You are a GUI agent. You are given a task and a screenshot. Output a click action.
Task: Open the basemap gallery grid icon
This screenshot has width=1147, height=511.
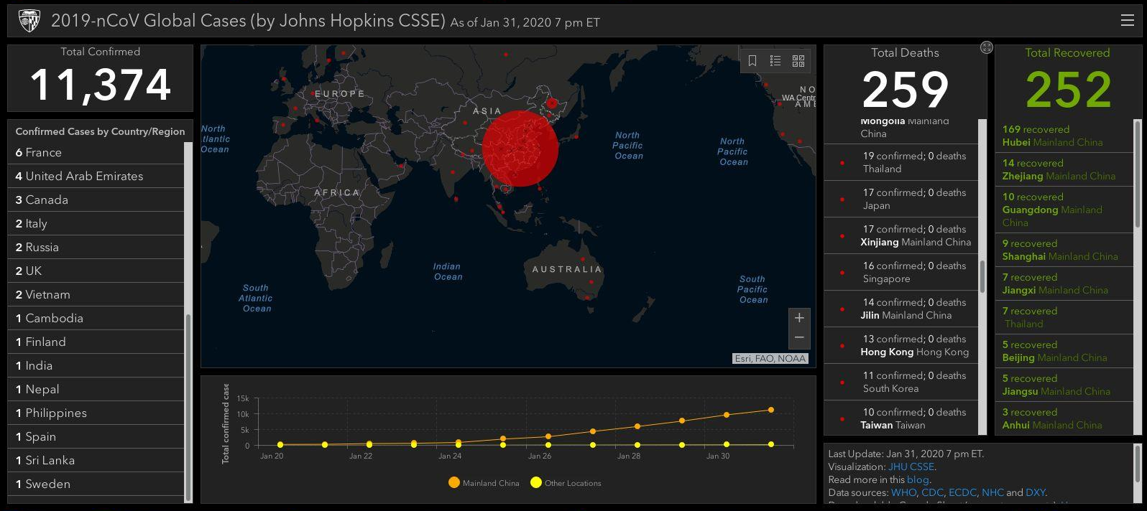[x=798, y=61]
